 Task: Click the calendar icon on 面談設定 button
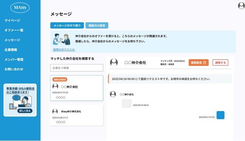pyautogui.click(x=204, y=63)
